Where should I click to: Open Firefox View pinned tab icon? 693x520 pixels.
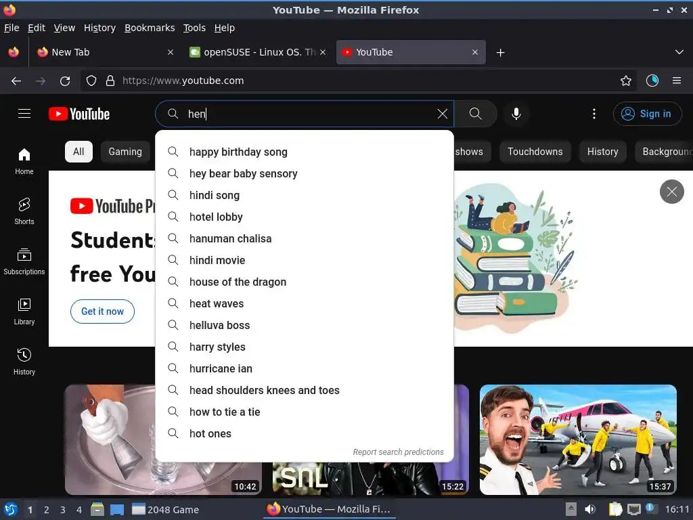(x=14, y=52)
